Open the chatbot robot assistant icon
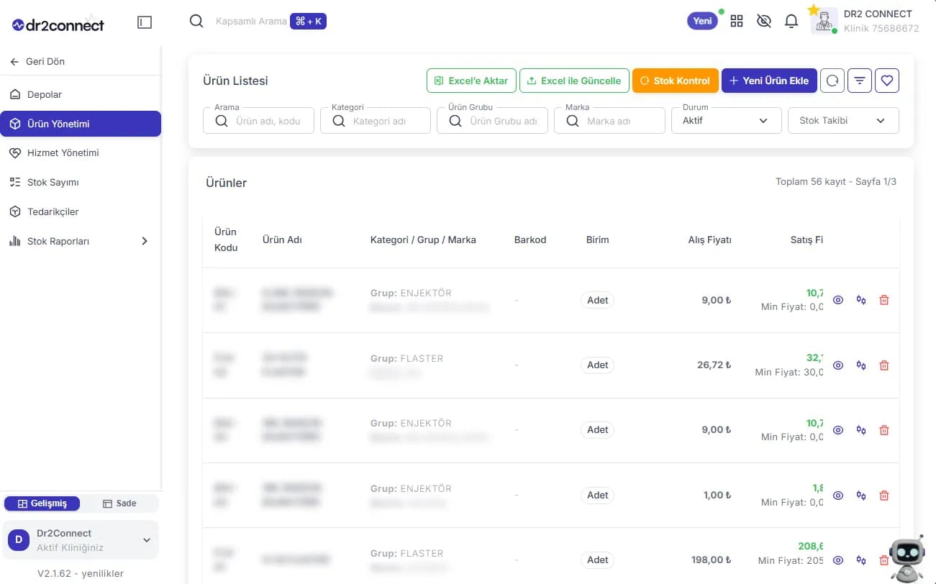Image resolution: width=936 pixels, height=584 pixels. (907, 558)
